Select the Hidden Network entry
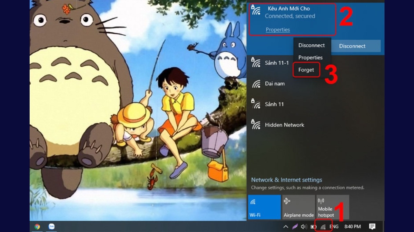Screen dimensions: 414x232 point(316,125)
